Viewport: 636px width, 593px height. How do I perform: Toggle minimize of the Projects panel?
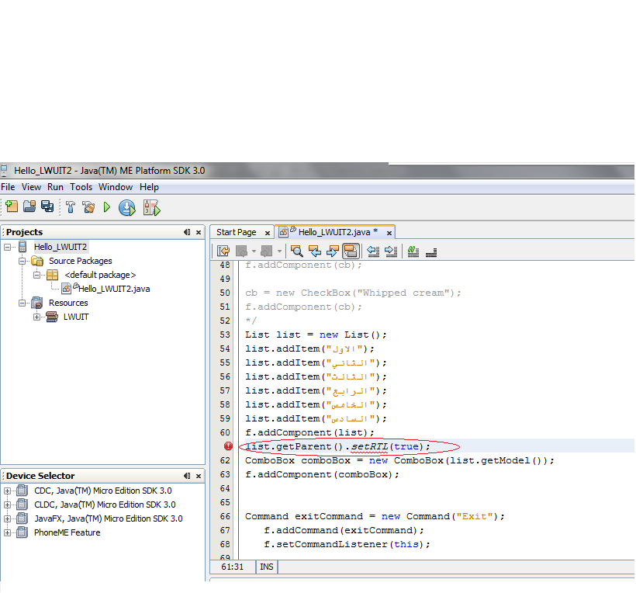(x=187, y=232)
